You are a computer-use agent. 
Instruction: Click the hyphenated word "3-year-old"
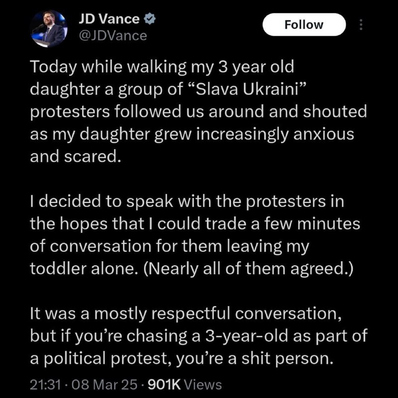click(x=246, y=336)
